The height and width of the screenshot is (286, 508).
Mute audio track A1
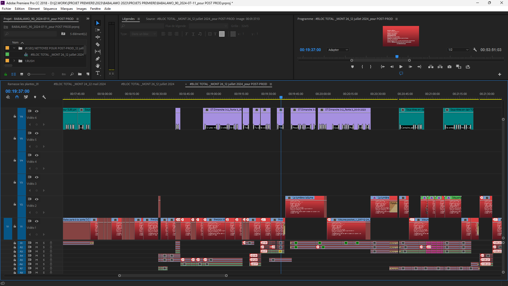click(x=37, y=243)
